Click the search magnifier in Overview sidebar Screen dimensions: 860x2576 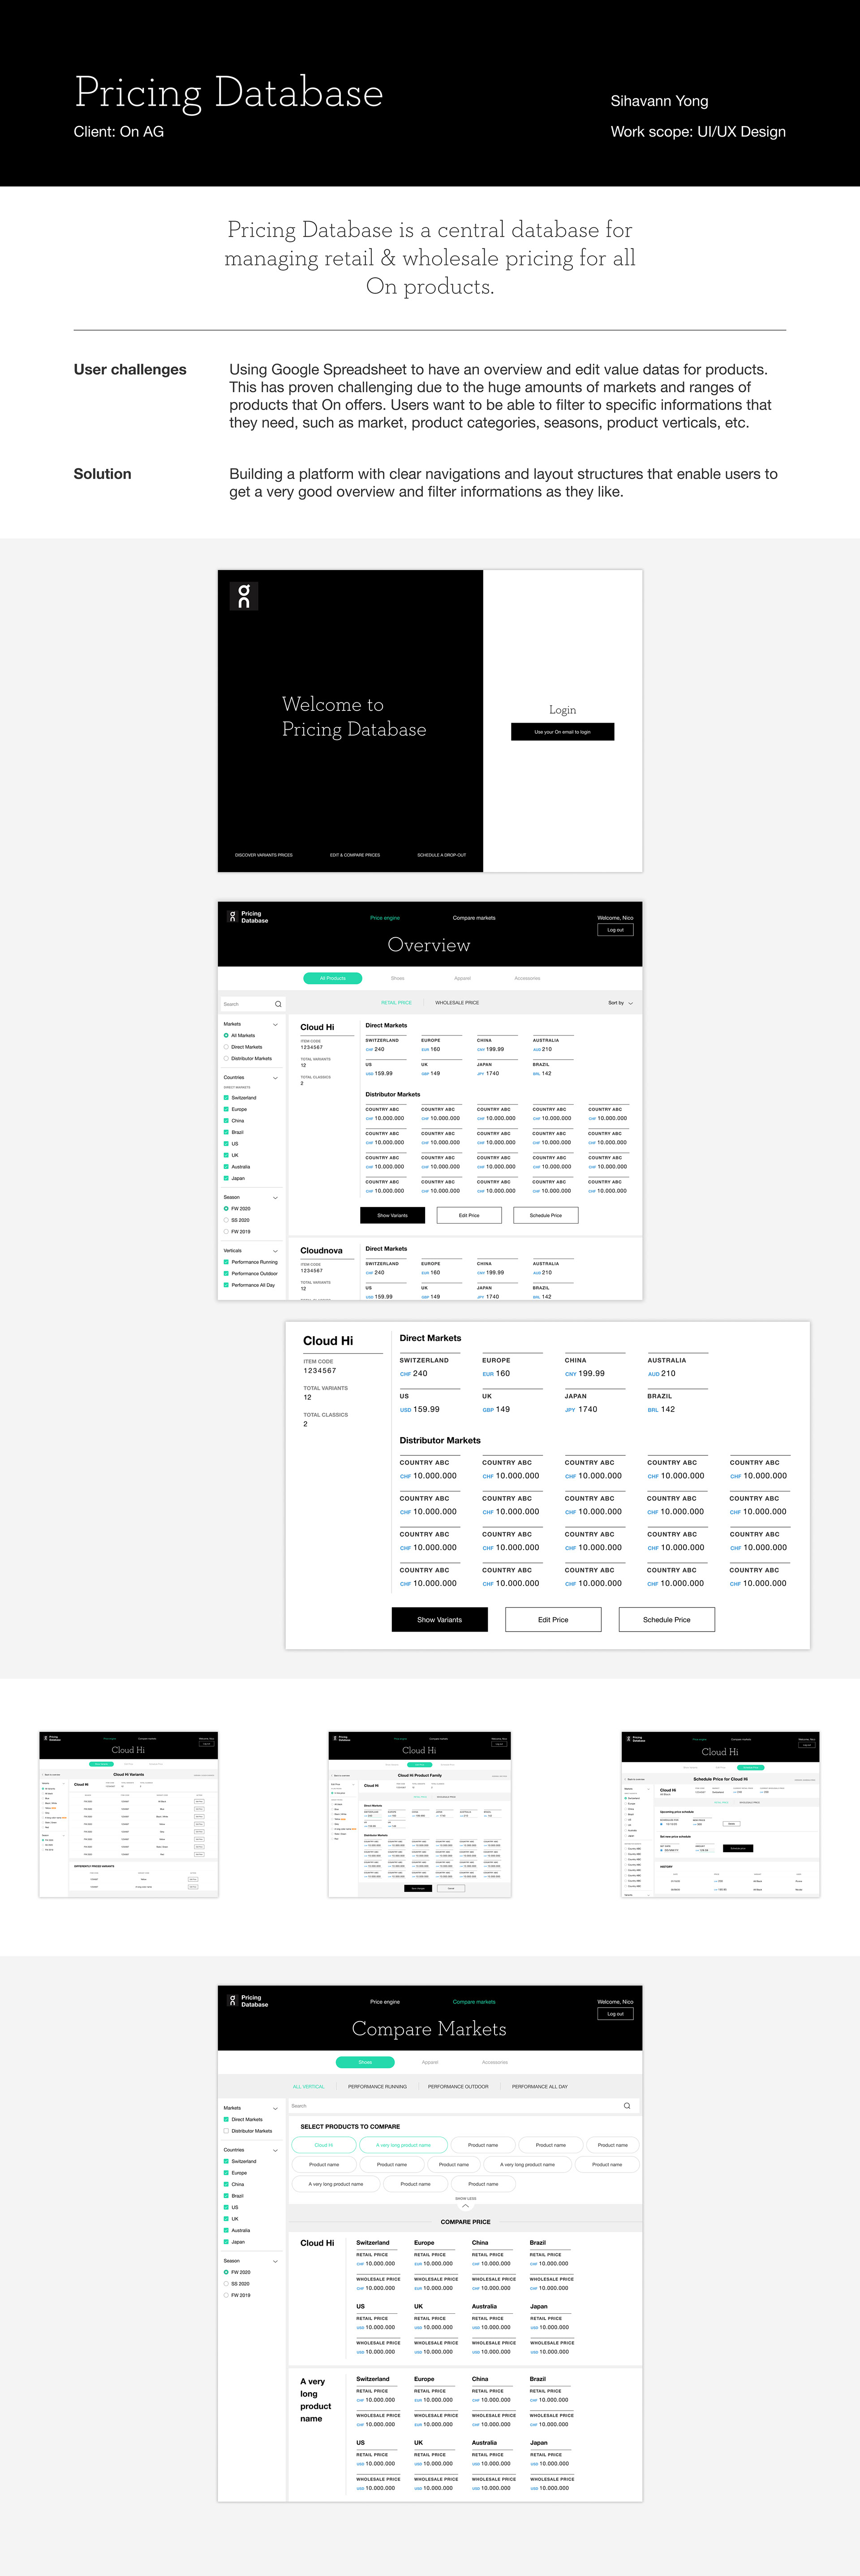[278, 1004]
